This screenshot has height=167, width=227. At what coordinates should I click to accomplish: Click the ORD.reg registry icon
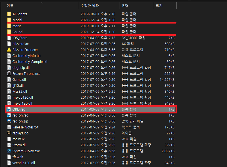pos(9,109)
